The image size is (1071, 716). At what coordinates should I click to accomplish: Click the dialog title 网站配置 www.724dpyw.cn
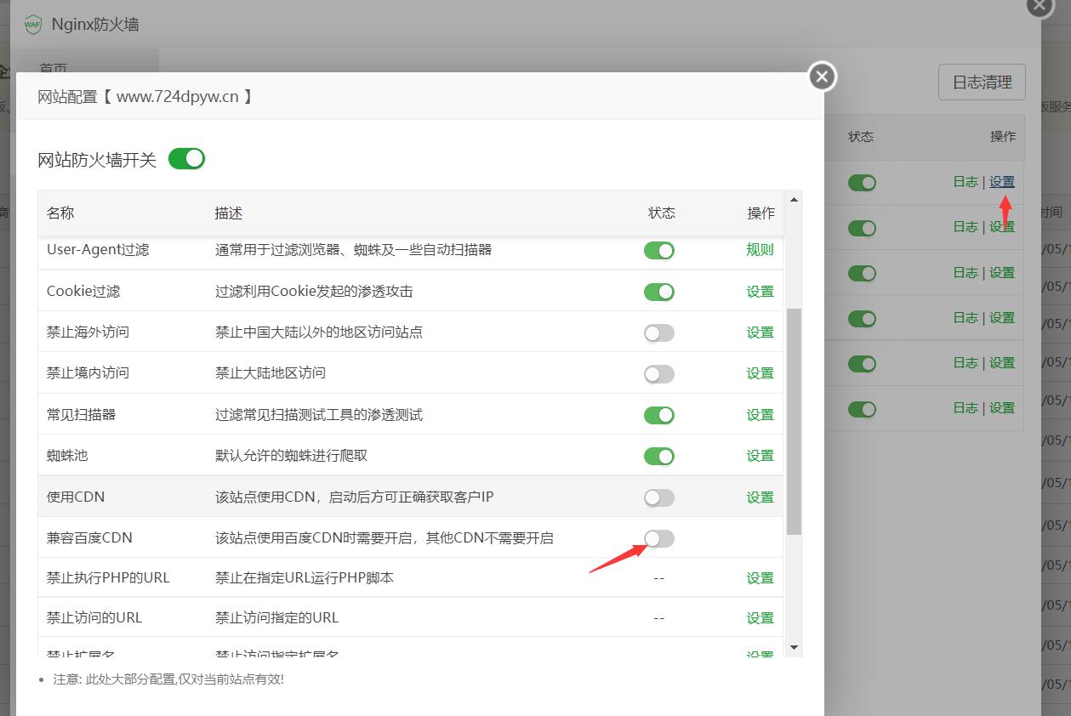[145, 97]
